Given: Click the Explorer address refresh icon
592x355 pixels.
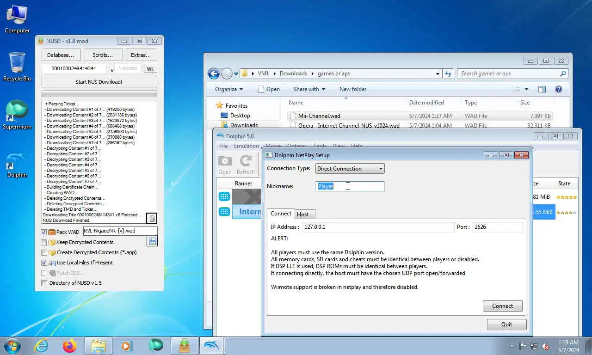Looking at the screenshot, I should 448,73.
